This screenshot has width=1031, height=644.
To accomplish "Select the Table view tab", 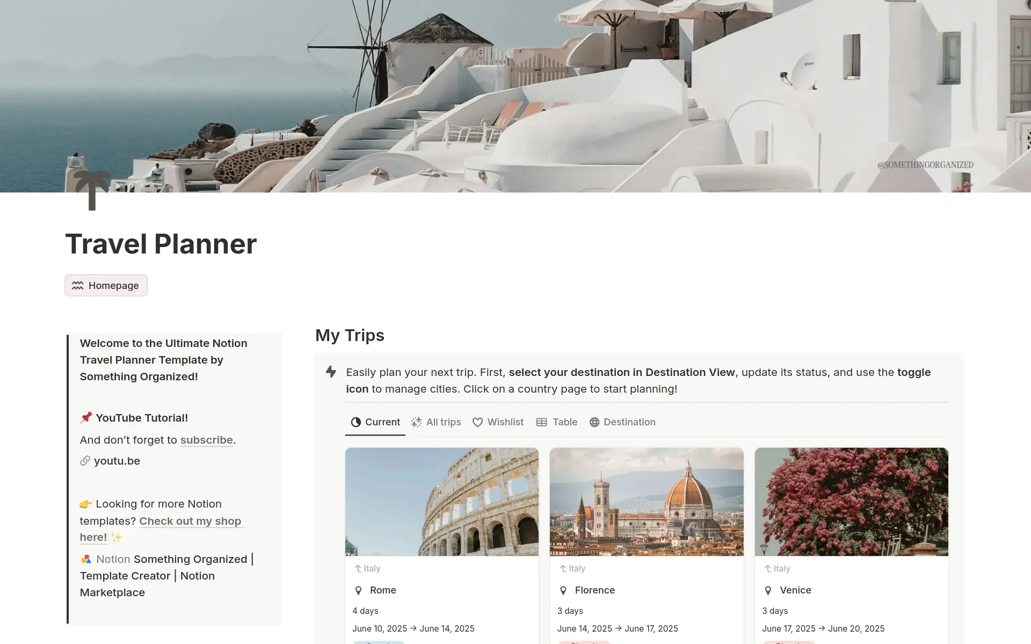I will coord(557,422).
